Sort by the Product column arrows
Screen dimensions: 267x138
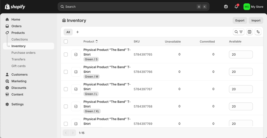pos(96,42)
